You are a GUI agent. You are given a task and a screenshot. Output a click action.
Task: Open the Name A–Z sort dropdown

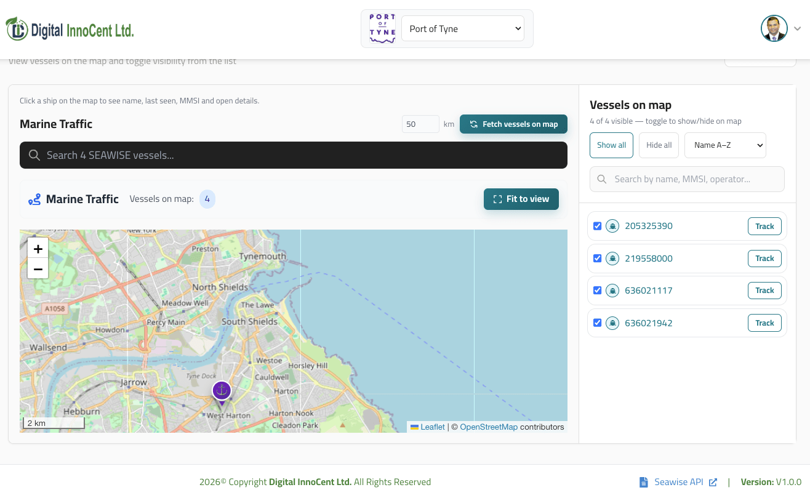click(725, 145)
